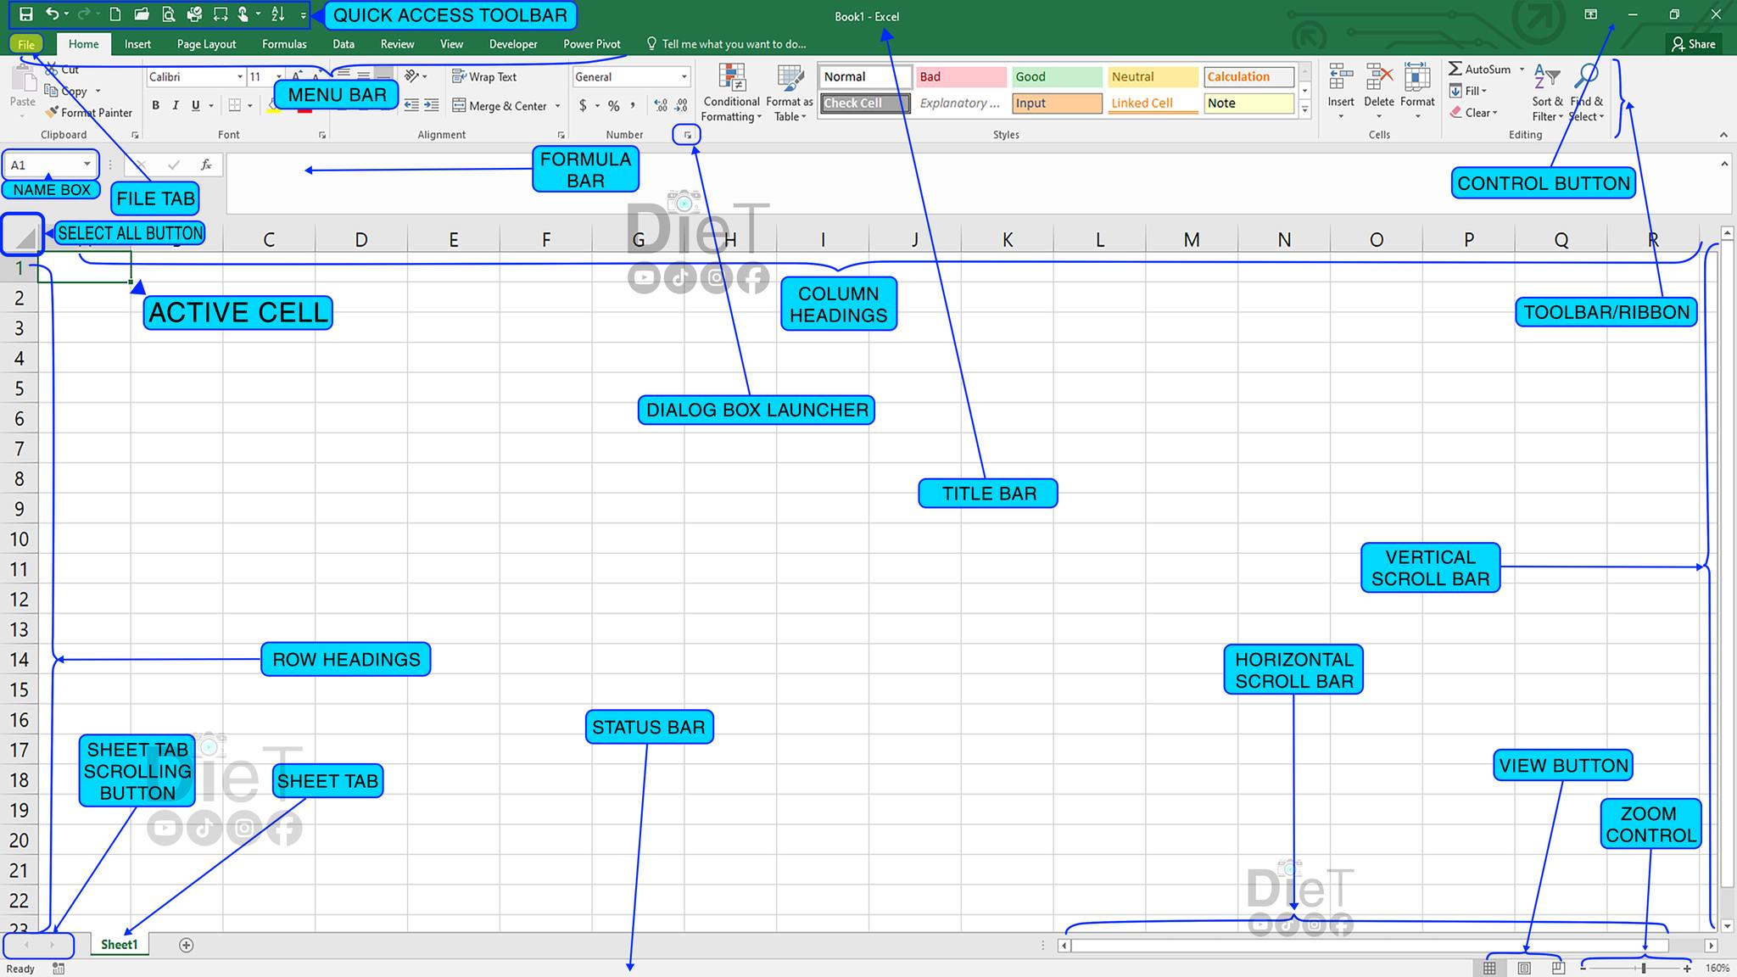Viewport: 1737px width, 977px height.
Task: Open the font size dropdown showing 11
Action: [278, 77]
